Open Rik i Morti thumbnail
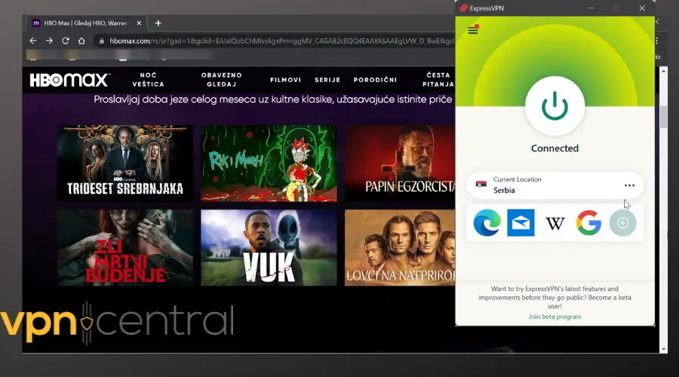 (269, 163)
